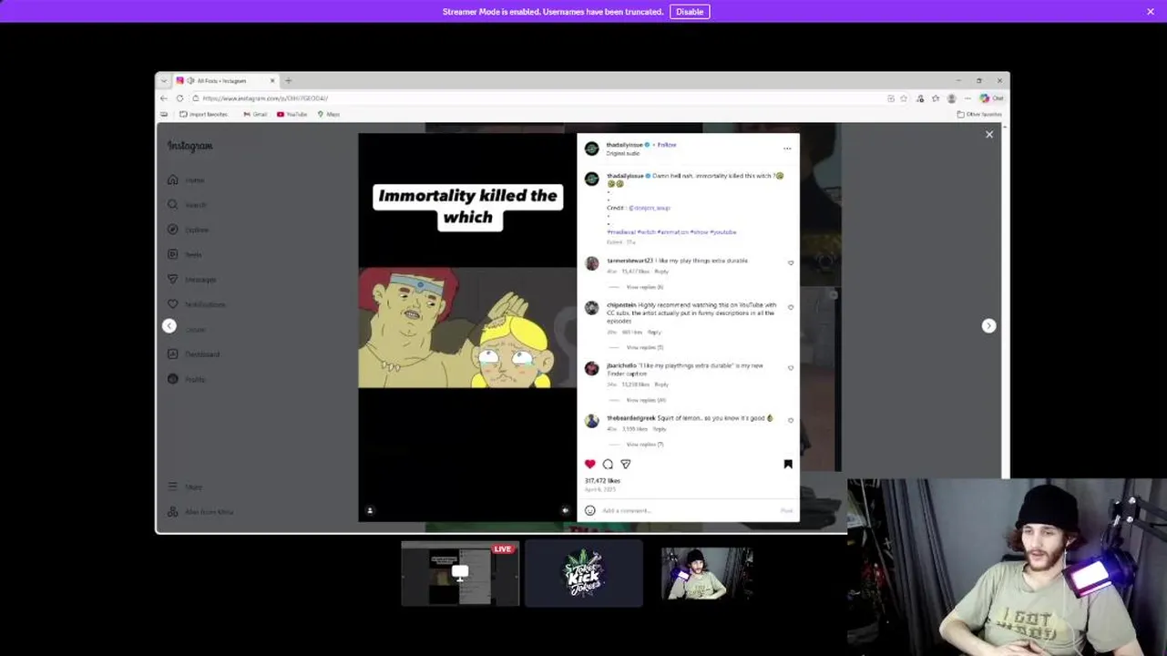Open Dashboard in the Instagram sidebar
The width and height of the screenshot is (1167, 656).
pos(194,354)
